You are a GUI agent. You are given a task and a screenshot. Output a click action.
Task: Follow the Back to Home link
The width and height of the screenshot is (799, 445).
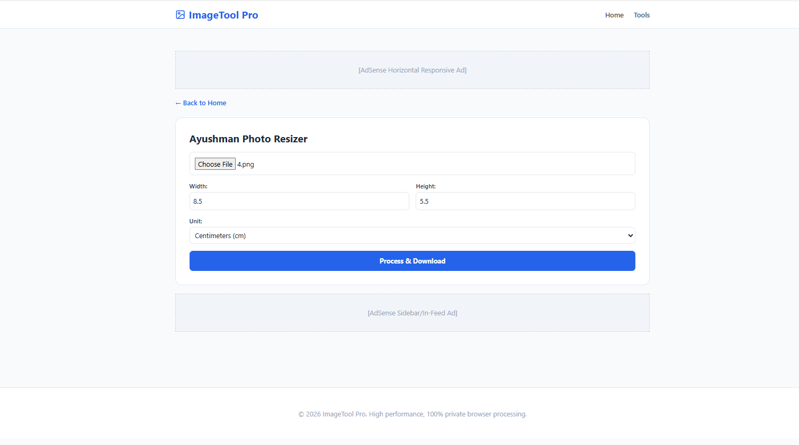click(x=204, y=103)
